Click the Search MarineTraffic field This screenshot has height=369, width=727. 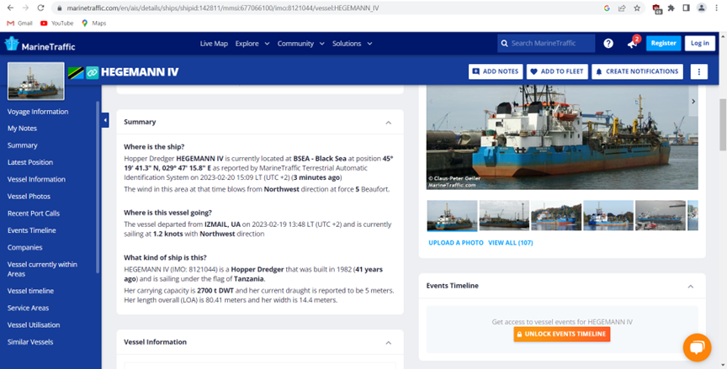546,43
